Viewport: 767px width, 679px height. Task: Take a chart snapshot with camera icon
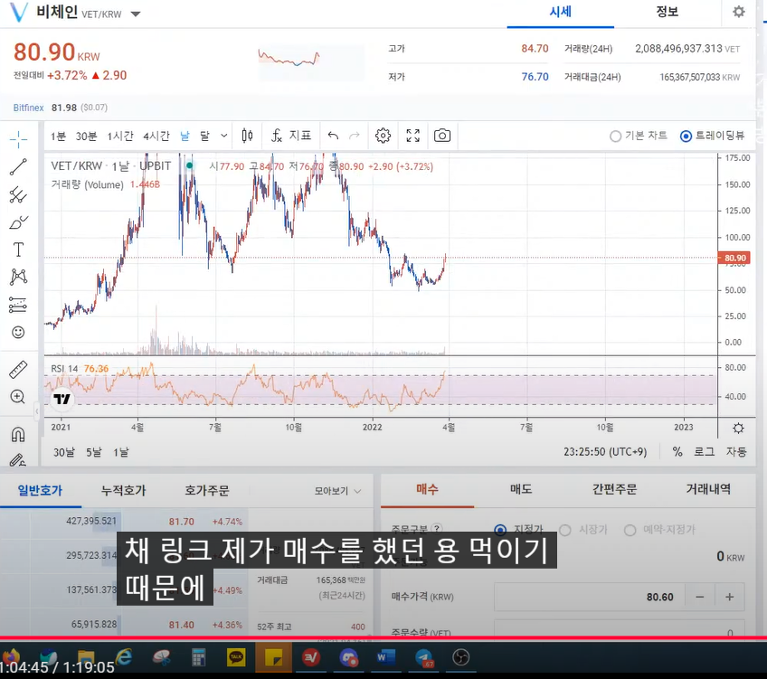[x=442, y=136]
